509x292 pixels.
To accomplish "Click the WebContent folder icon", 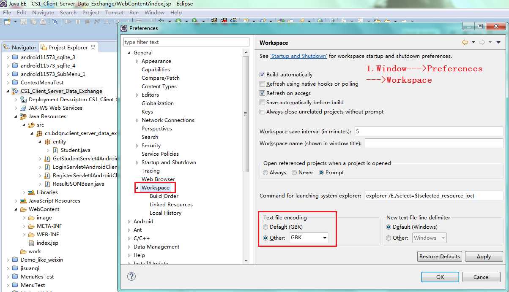I will tap(24, 209).
